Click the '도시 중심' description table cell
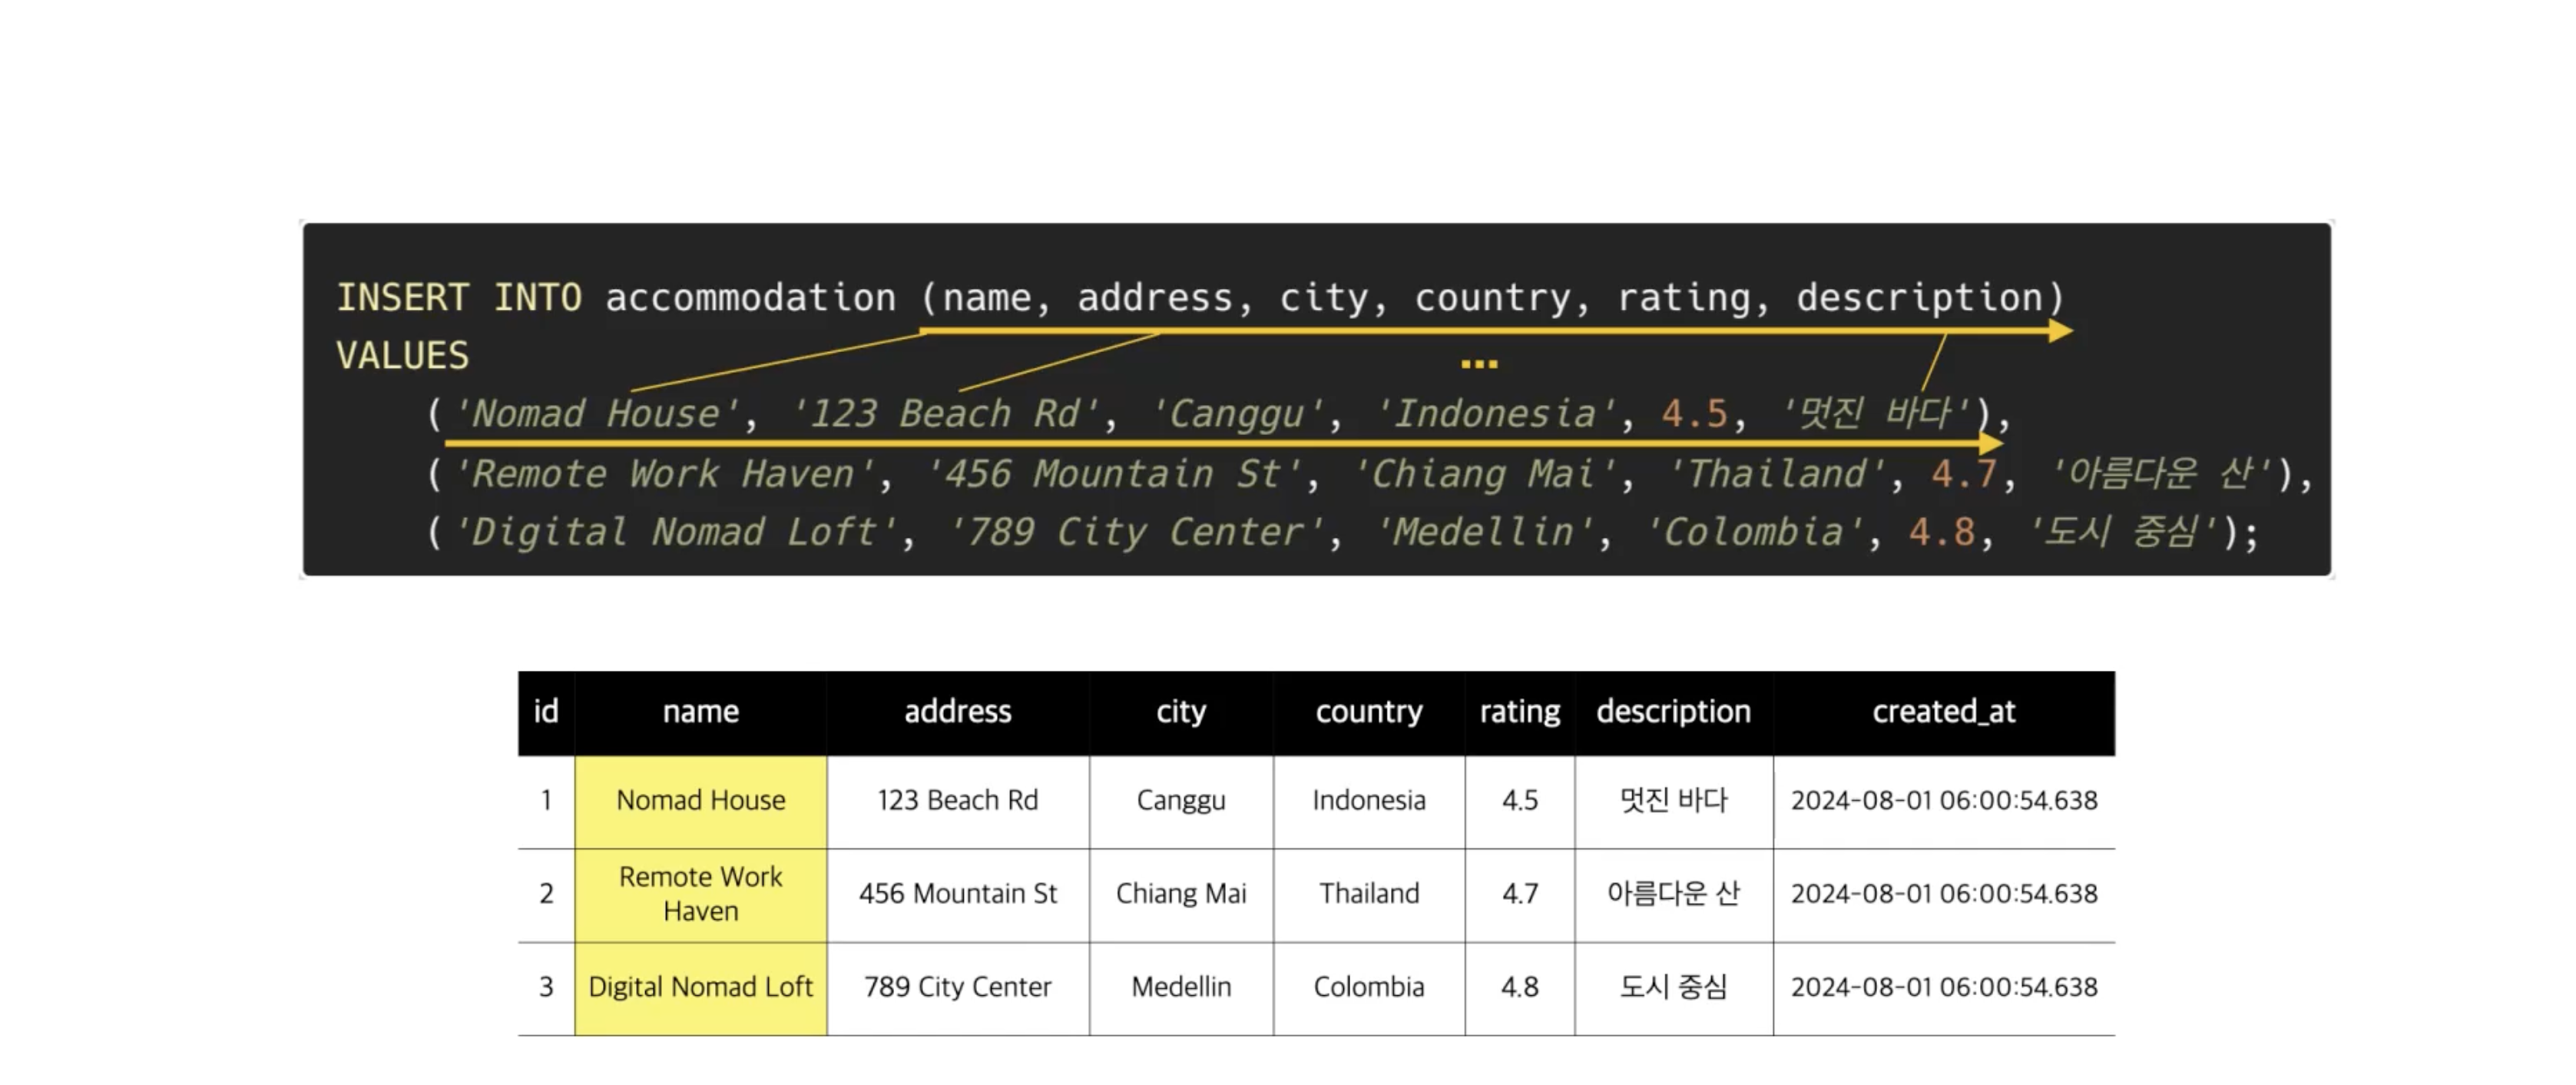 [1674, 988]
